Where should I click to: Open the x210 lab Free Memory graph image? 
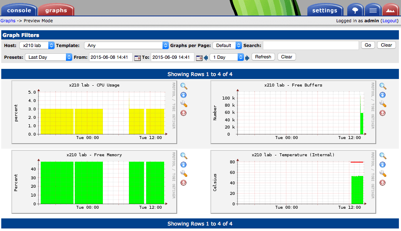(x=94, y=182)
